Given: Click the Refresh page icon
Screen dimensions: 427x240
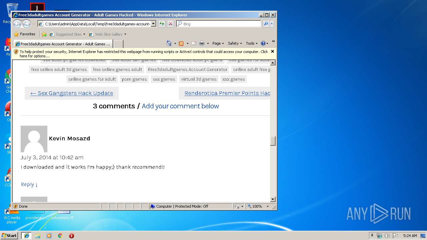Looking at the screenshot, I should click(162, 24).
